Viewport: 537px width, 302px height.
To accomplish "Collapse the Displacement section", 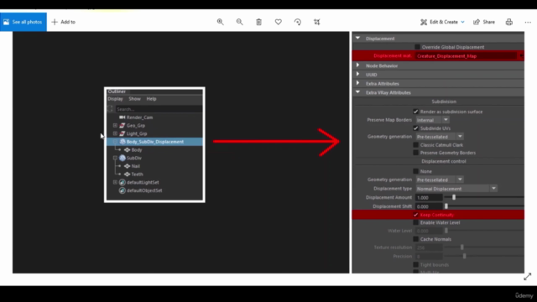I will [358, 38].
